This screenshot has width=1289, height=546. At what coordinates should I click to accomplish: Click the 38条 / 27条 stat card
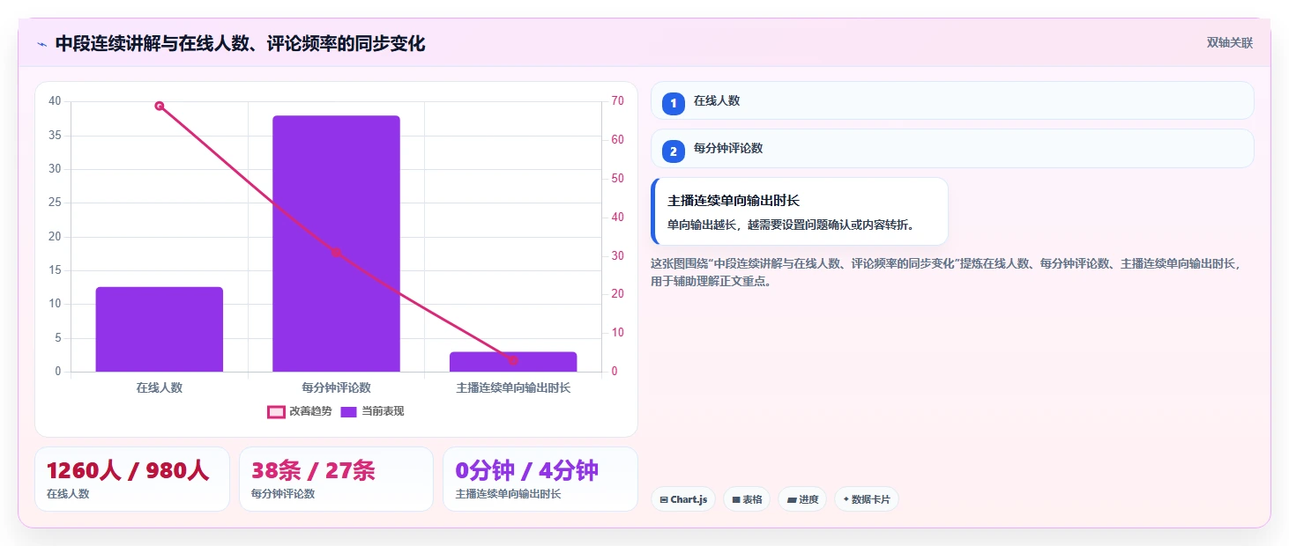click(336, 479)
